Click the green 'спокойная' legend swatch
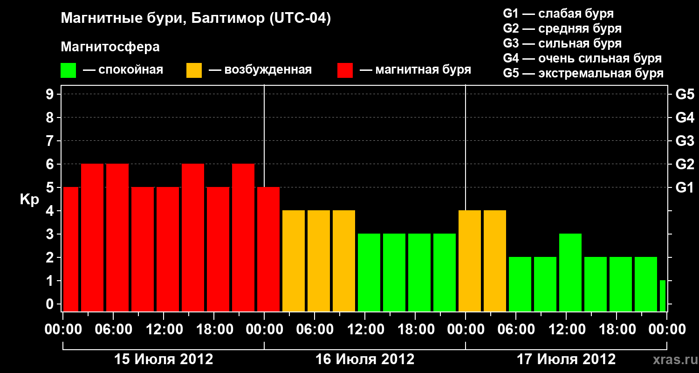The image size is (699, 373). pyautogui.click(x=68, y=70)
